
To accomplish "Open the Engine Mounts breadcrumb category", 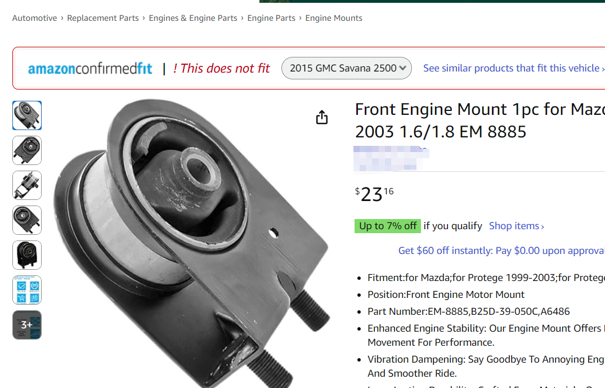I will tap(334, 18).
